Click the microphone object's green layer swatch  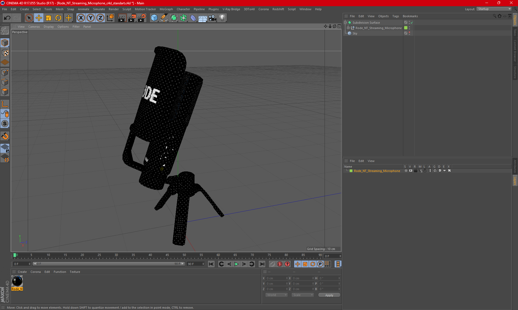(x=406, y=28)
